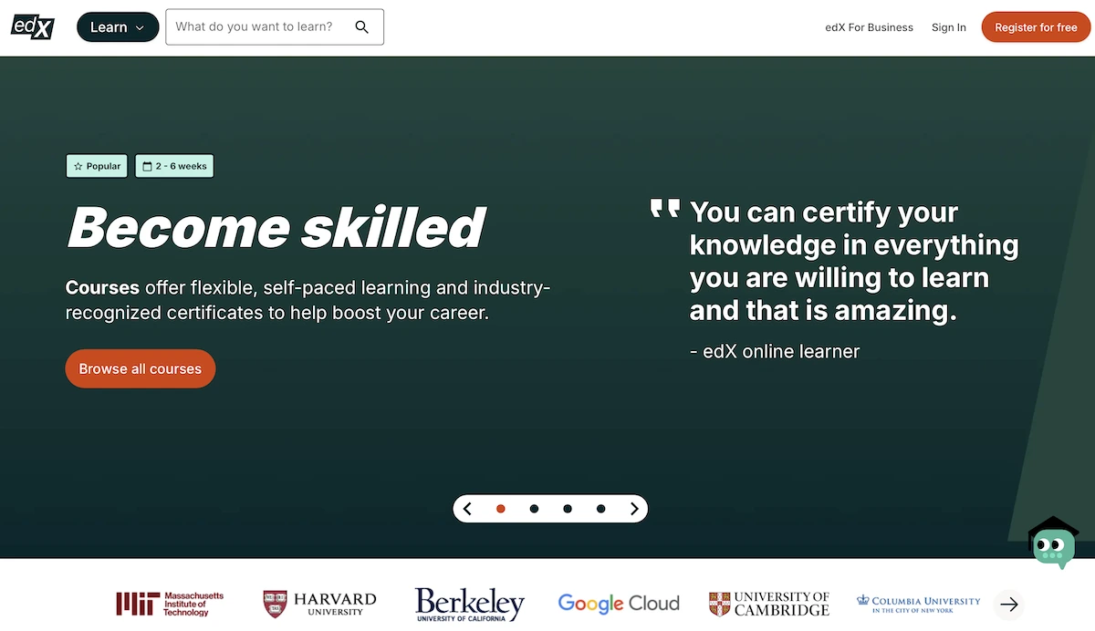Open the Harvard University logo
The width and height of the screenshot is (1095, 631).
tap(319, 604)
